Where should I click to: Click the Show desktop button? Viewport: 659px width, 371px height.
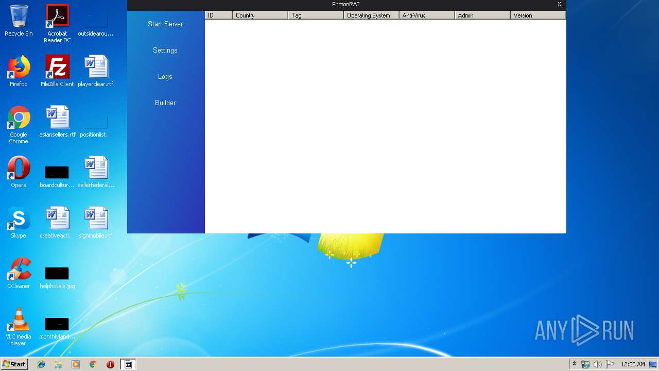tap(653, 364)
